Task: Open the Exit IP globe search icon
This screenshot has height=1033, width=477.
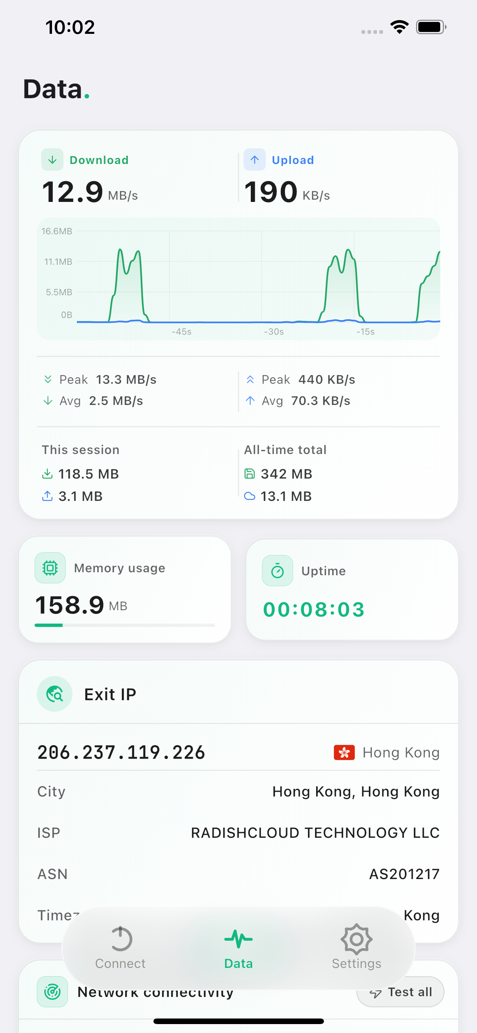Action: pos(55,694)
